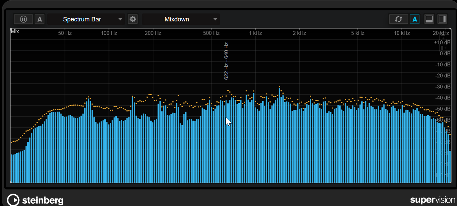Image resolution: width=457 pixels, height=206 pixels.
Task: Click the SuperVision logo text
Action: tap(432, 200)
